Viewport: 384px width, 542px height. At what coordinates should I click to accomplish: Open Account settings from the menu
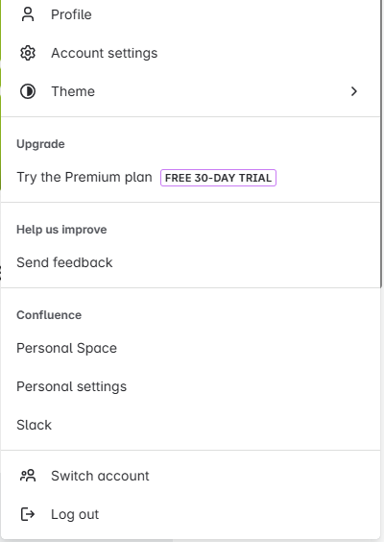tap(191, 53)
